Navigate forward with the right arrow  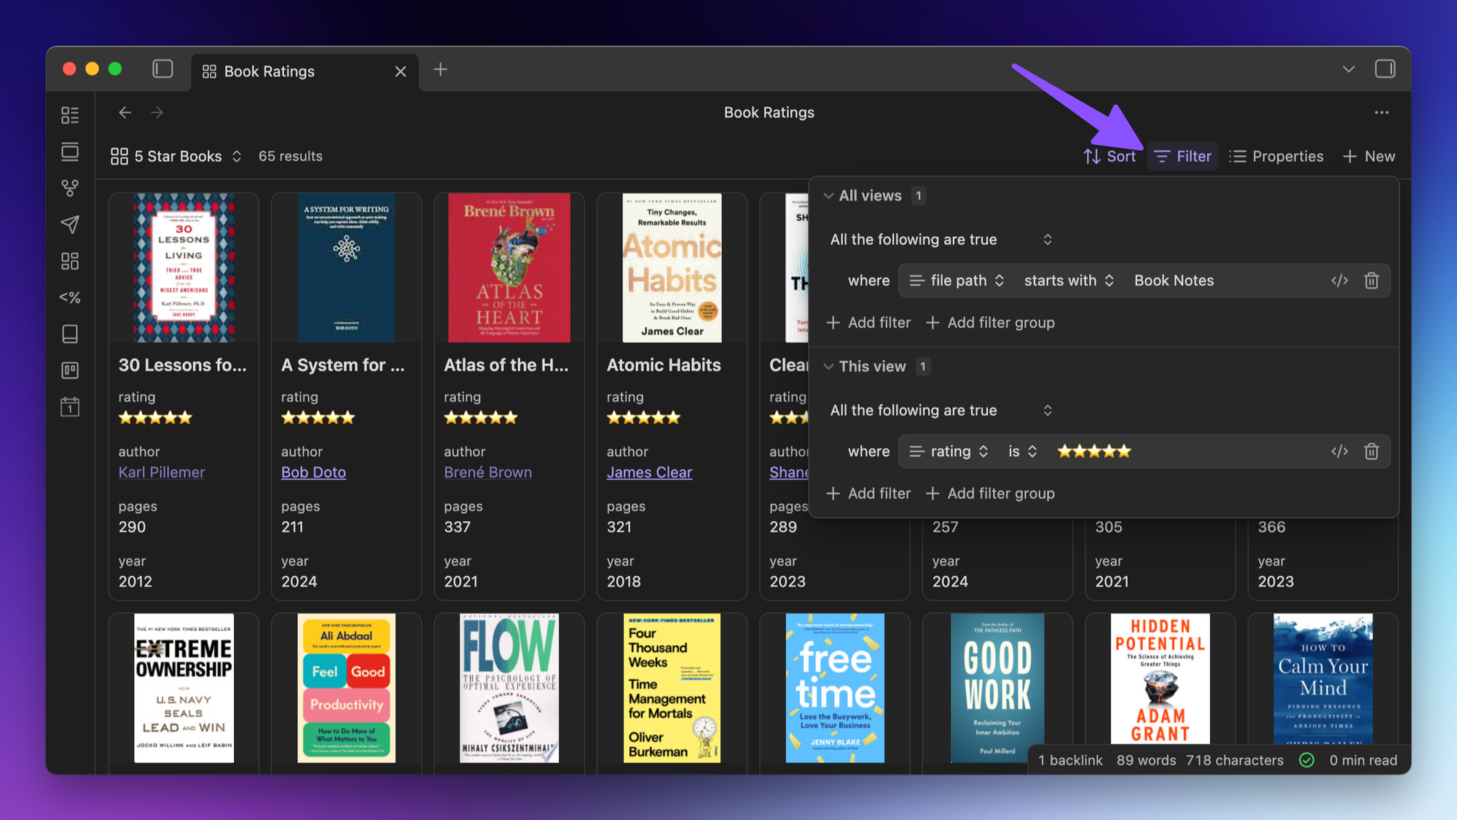(x=157, y=112)
